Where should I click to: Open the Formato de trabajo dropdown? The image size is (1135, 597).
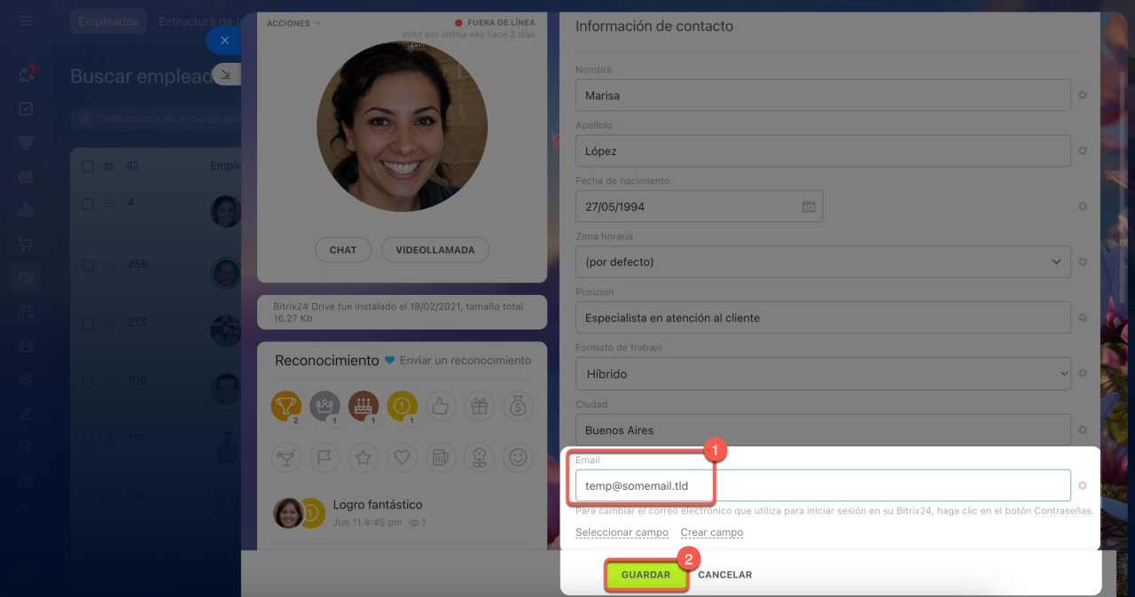(823, 374)
